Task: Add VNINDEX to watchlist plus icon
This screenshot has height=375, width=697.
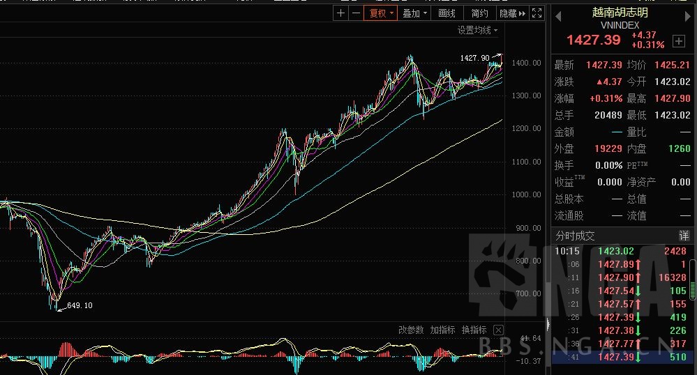Action: click(678, 41)
